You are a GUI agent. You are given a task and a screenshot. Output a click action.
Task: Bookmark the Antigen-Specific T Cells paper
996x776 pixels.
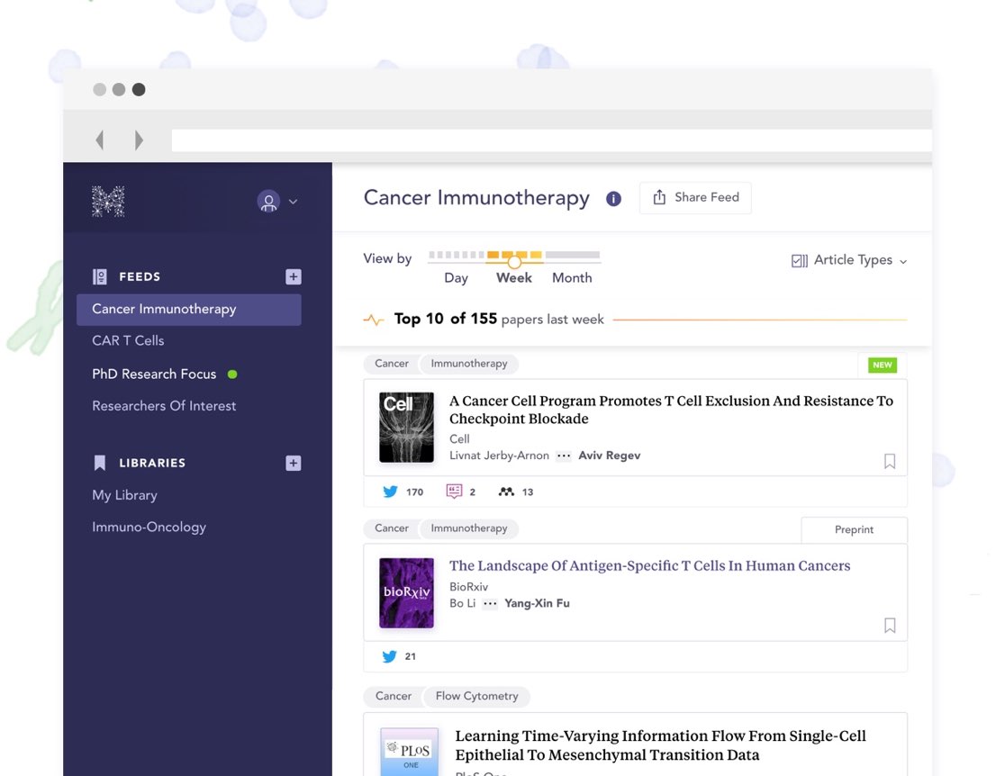point(890,625)
